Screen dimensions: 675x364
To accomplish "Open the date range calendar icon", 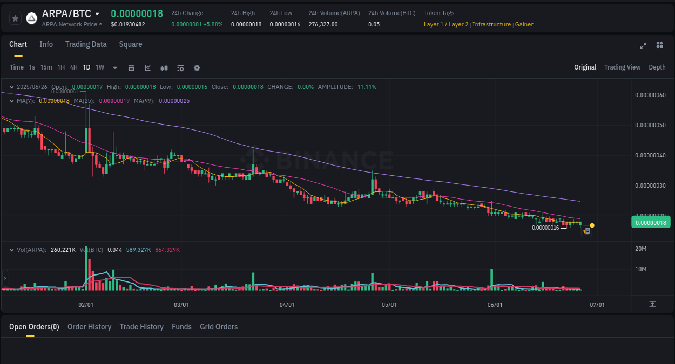I will pos(131,67).
